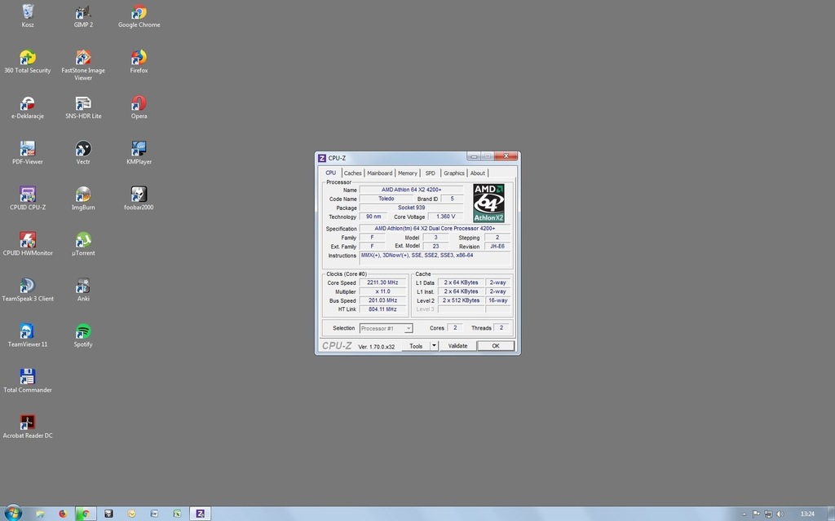The width and height of the screenshot is (835, 521).
Task: Click the CPUID CPU-Z desktop icon
Action: (28, 199)
